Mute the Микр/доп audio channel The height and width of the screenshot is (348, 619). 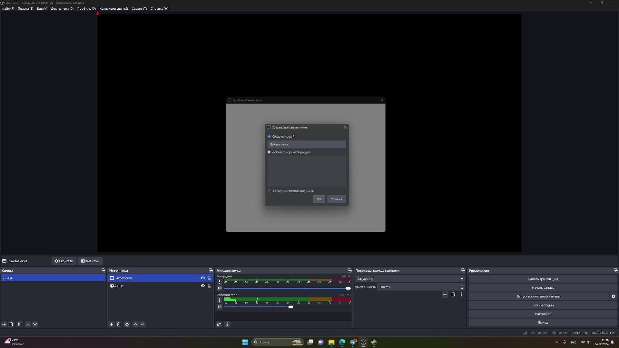tap(220, 288)
